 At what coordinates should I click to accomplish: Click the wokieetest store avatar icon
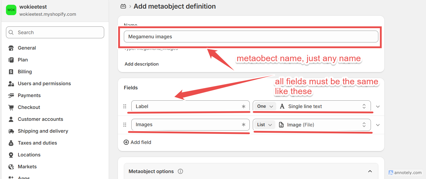coord(11,10)
